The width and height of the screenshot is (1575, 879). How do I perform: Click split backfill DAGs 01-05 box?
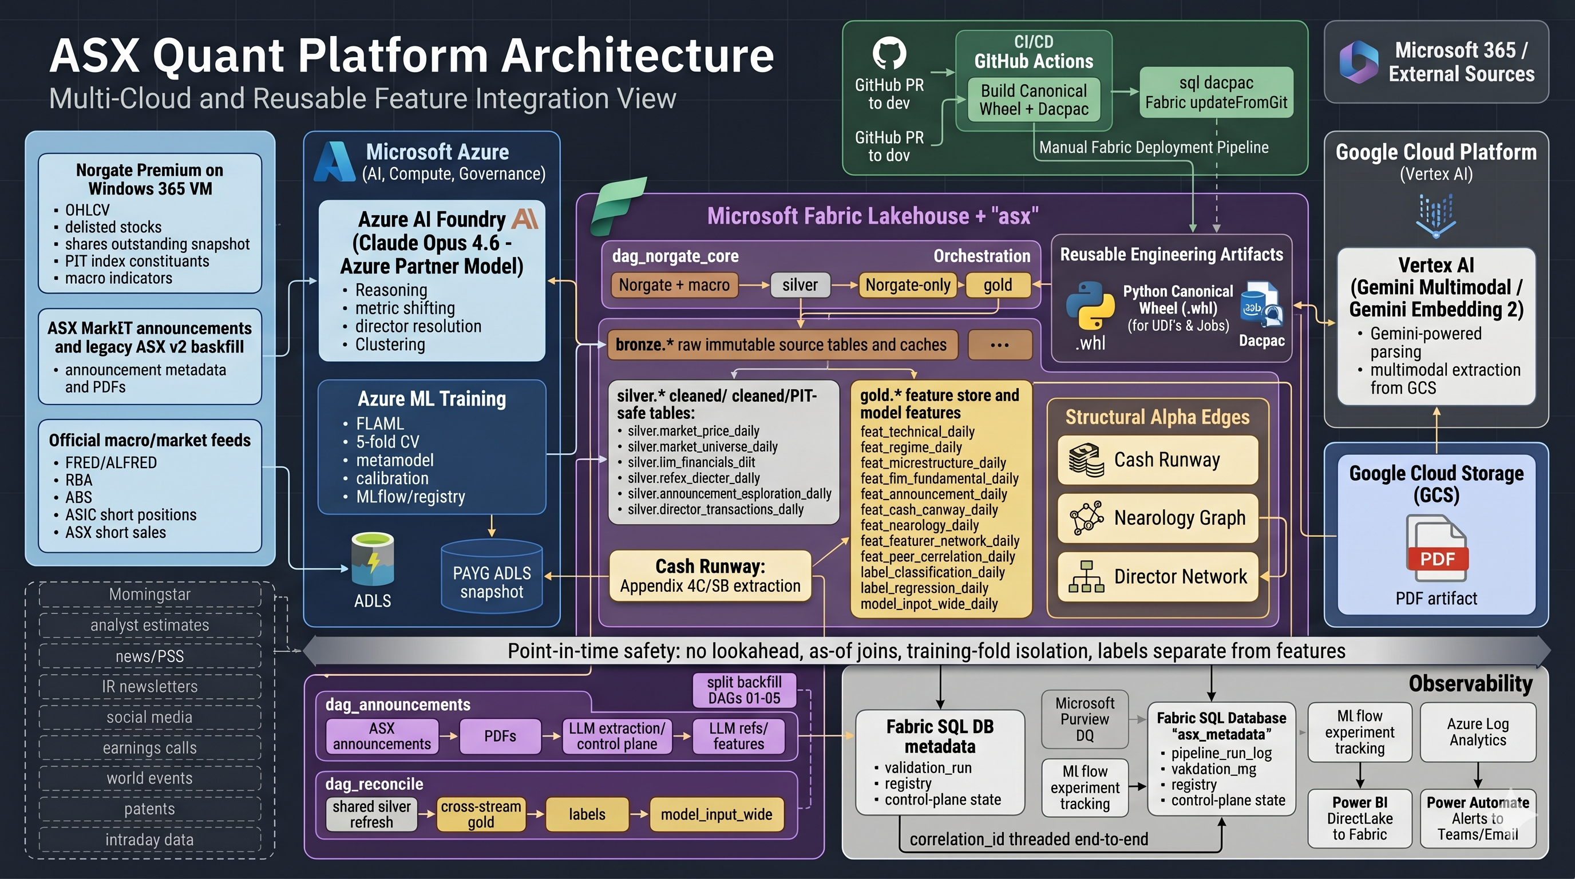[x=744, y=690]
